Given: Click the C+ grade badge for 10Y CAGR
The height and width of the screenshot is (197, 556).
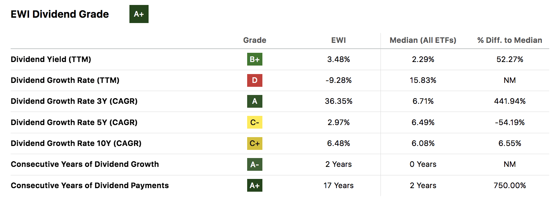Looking at the screenshot, I should 255,143.
